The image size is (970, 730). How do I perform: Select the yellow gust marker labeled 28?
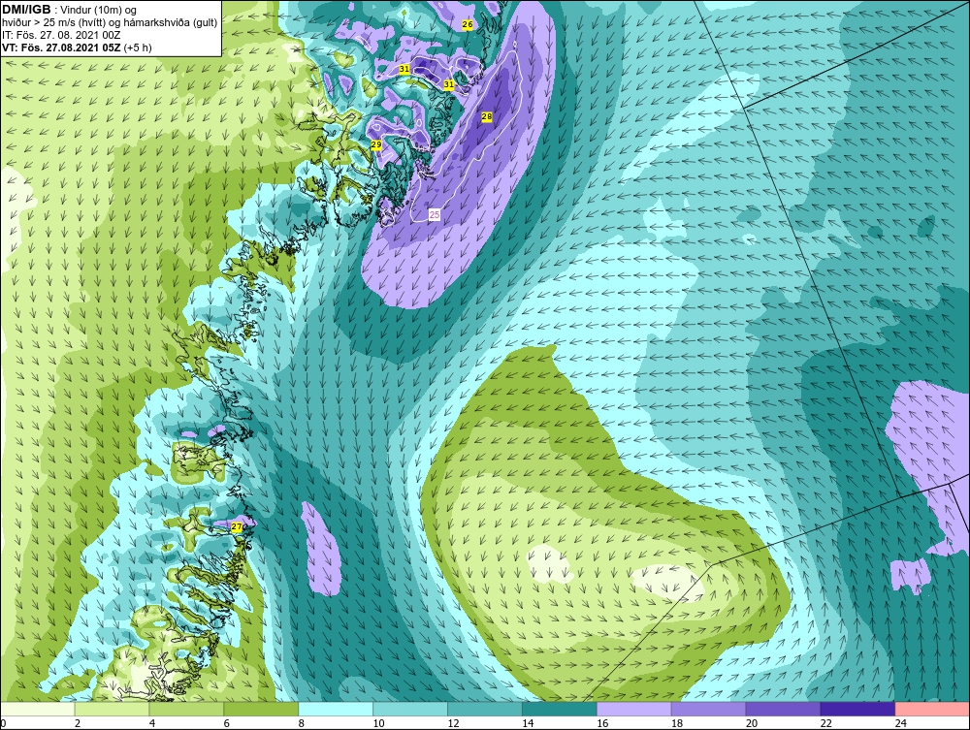click(x=487, y=116)
